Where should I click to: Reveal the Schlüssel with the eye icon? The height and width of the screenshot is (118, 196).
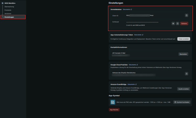click(173, 23)
